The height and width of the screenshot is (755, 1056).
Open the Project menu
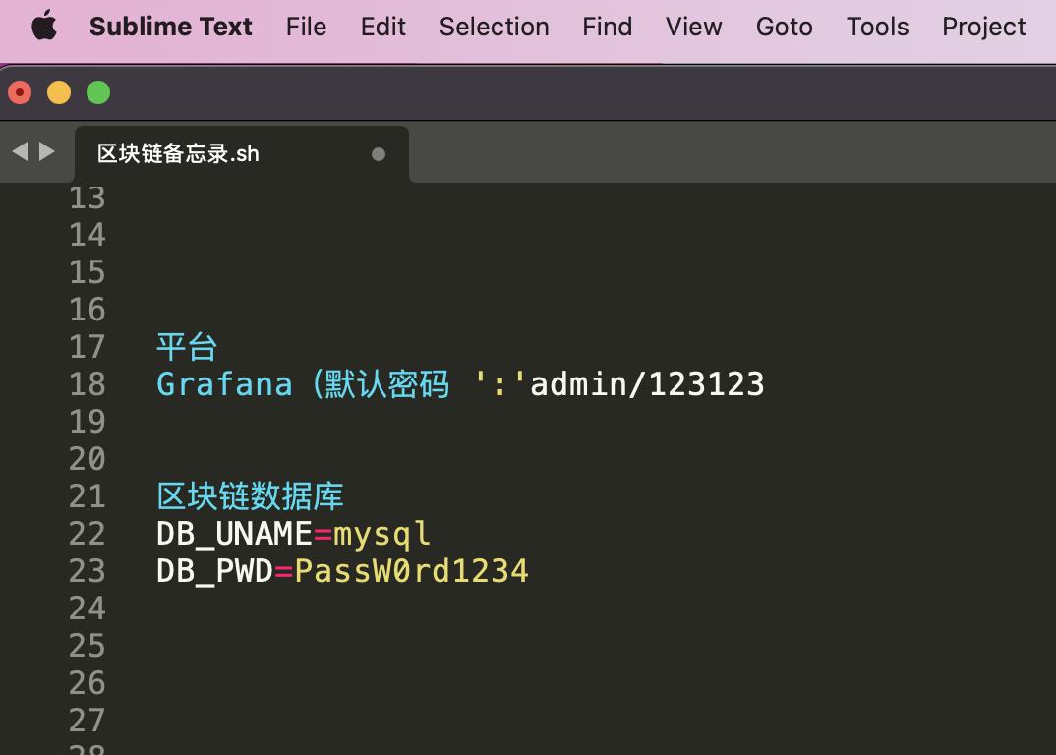tap(983, 27)
